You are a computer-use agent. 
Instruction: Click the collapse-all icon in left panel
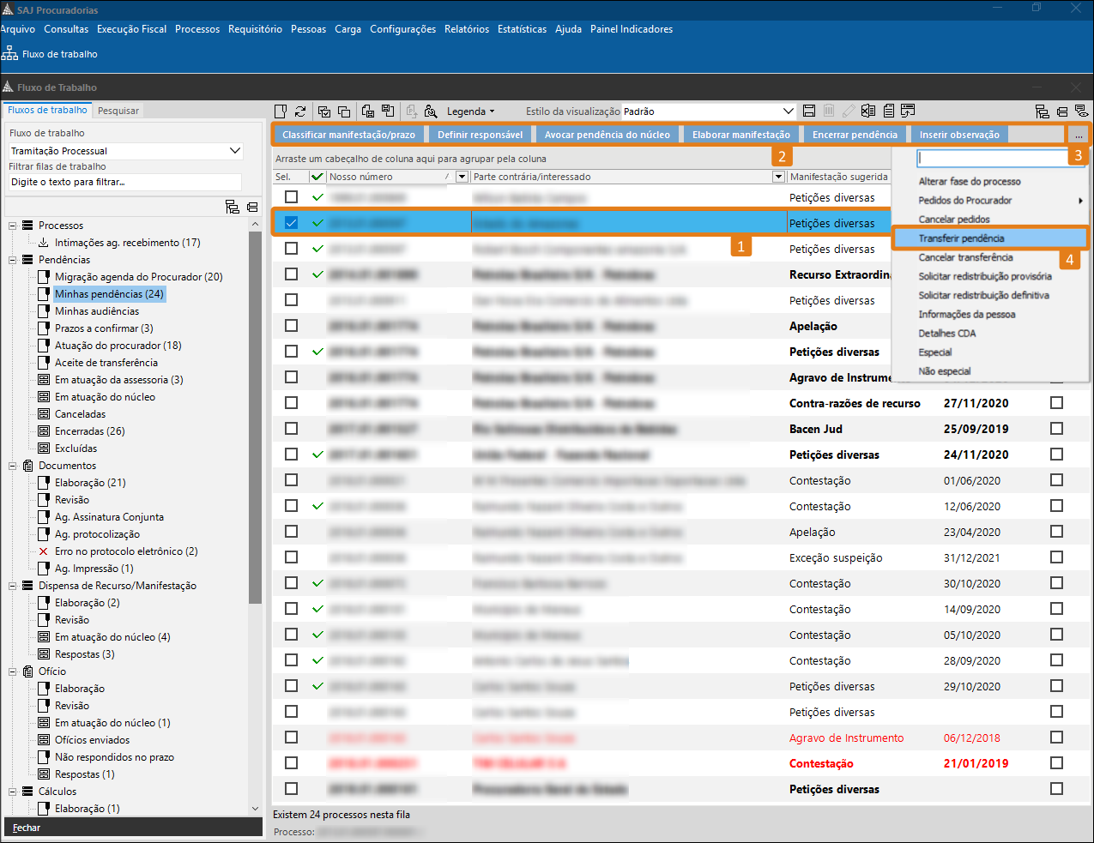pyautogui.click(x=252, y=207)
